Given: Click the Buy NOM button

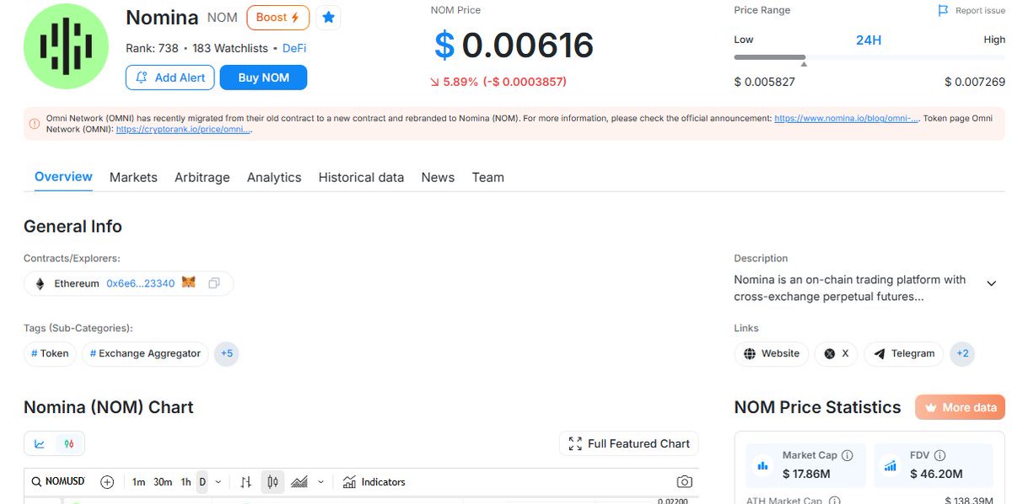Looking at the screenshot, I should pyautogui.click(x=263, y=78).
